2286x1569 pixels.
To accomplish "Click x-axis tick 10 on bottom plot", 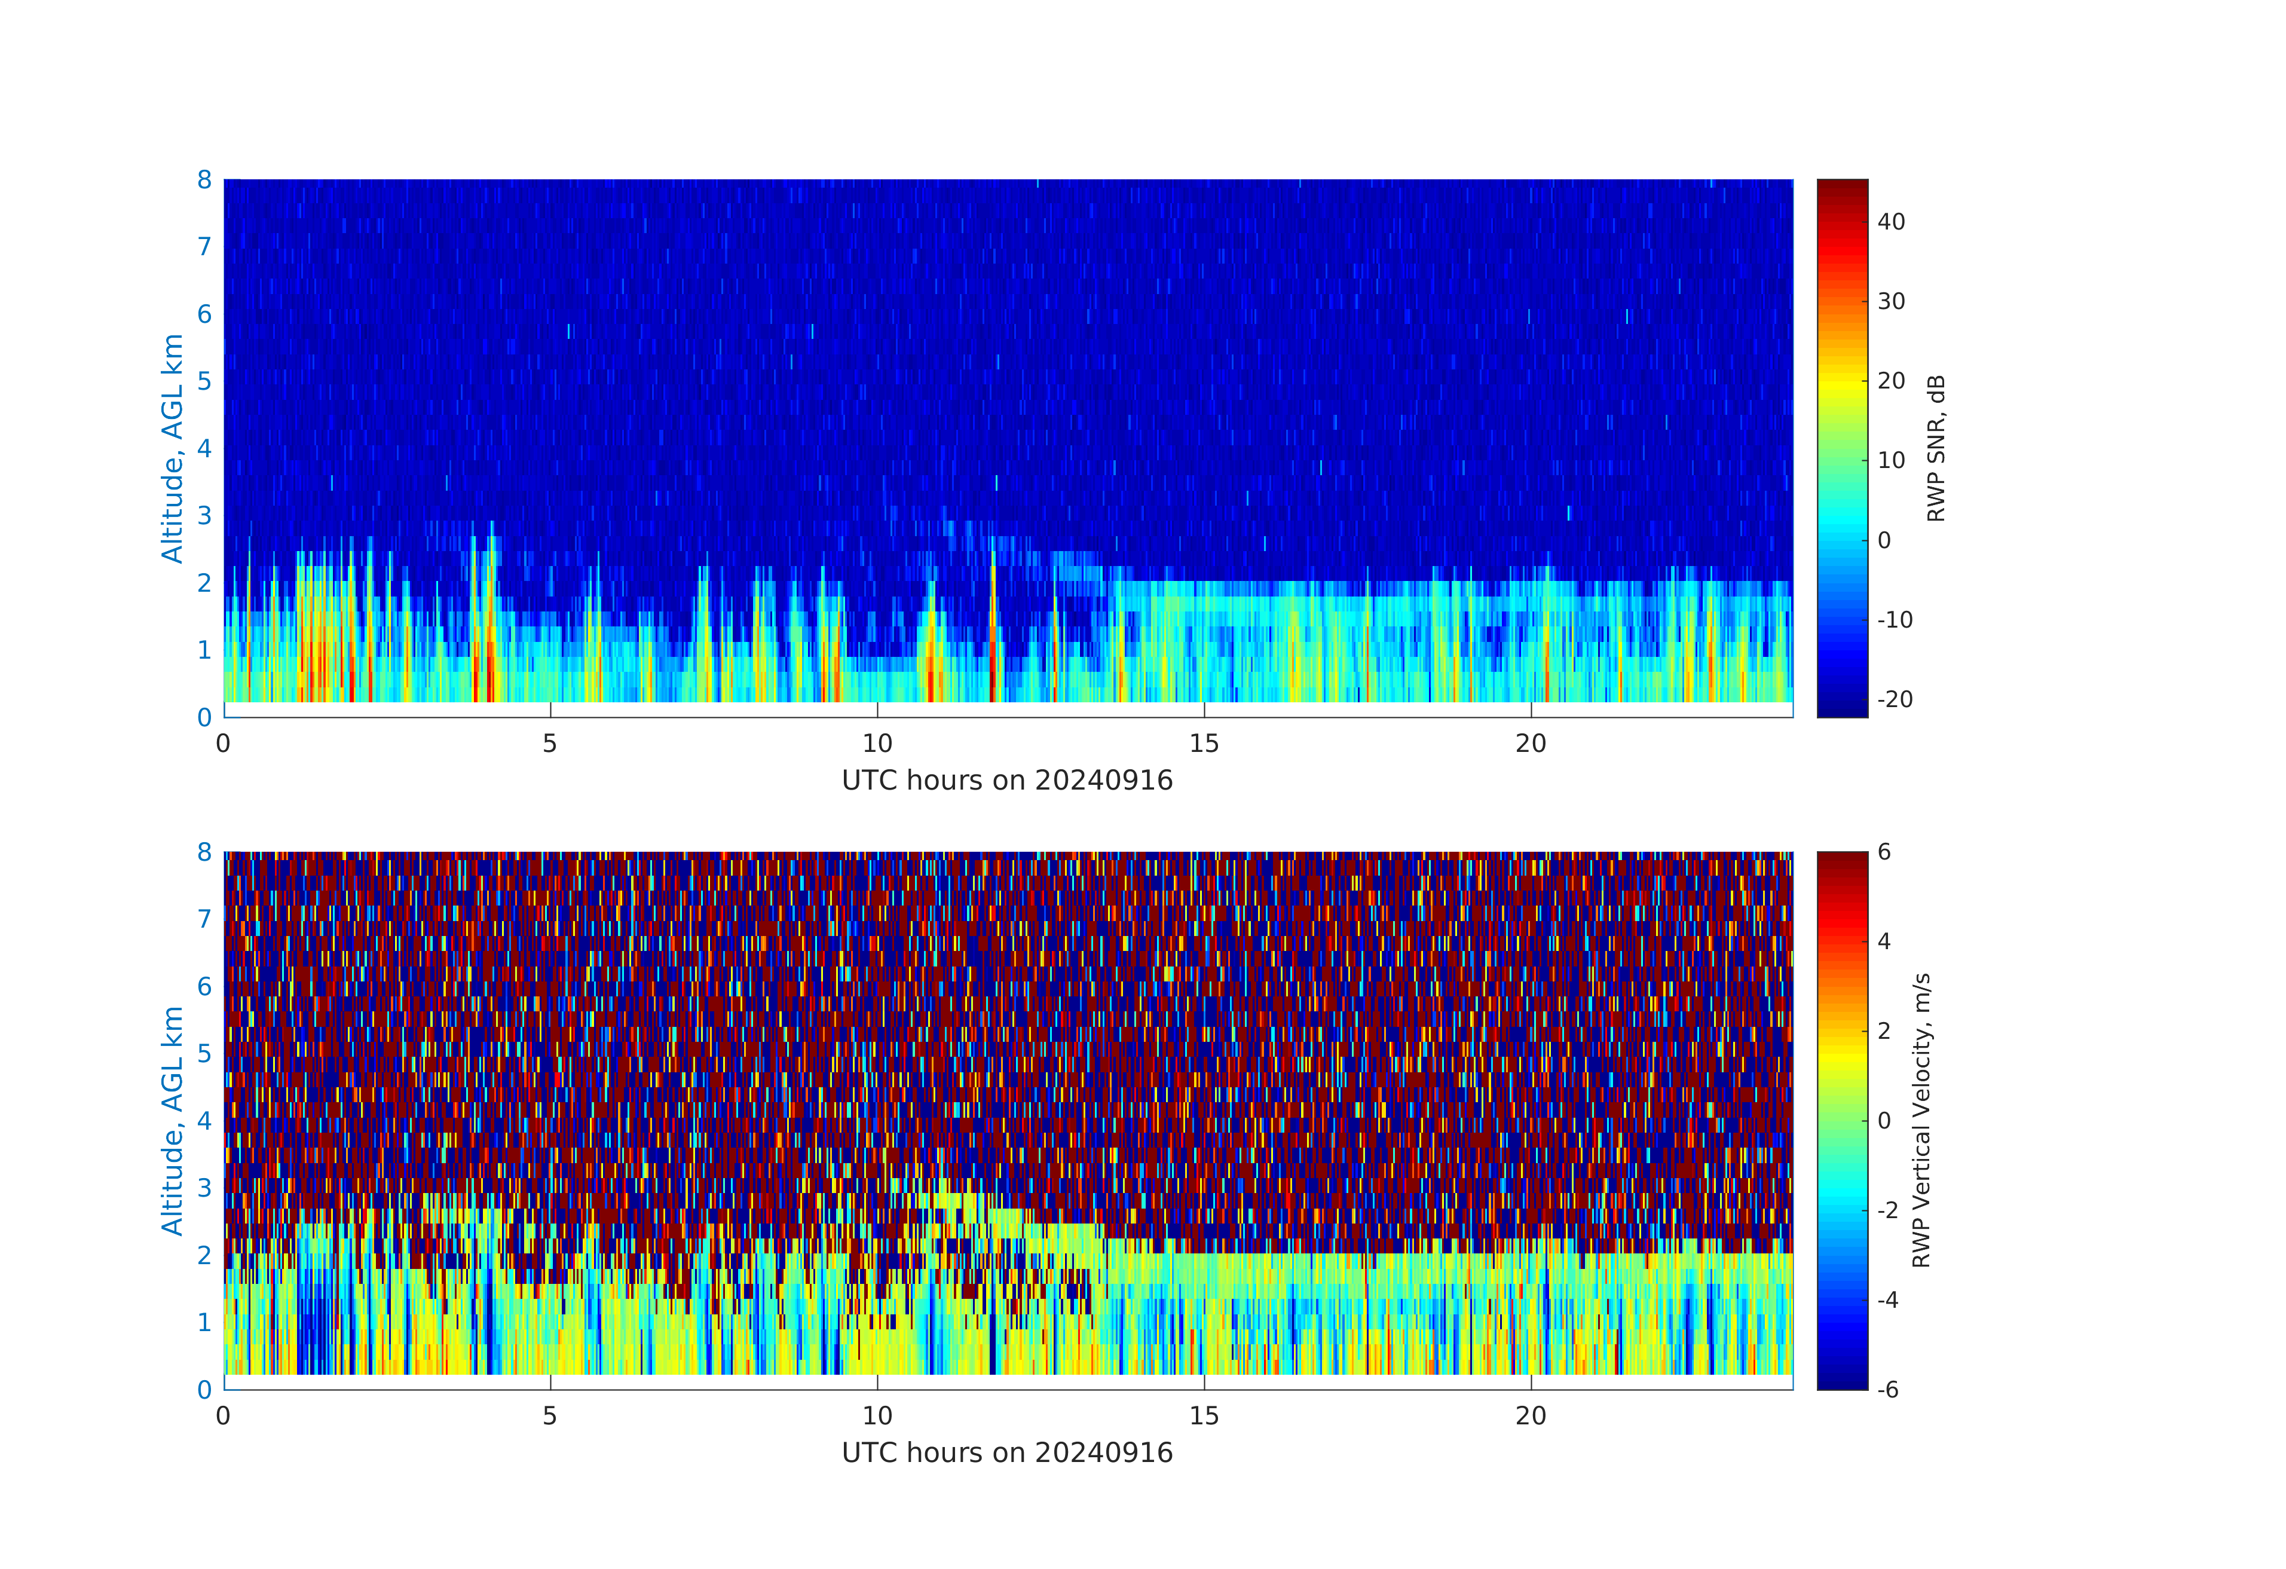I will (x=877, y=1417).
